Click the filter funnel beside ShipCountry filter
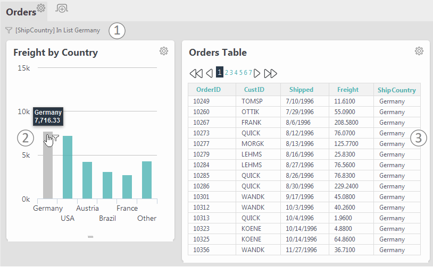 [9, 30]
